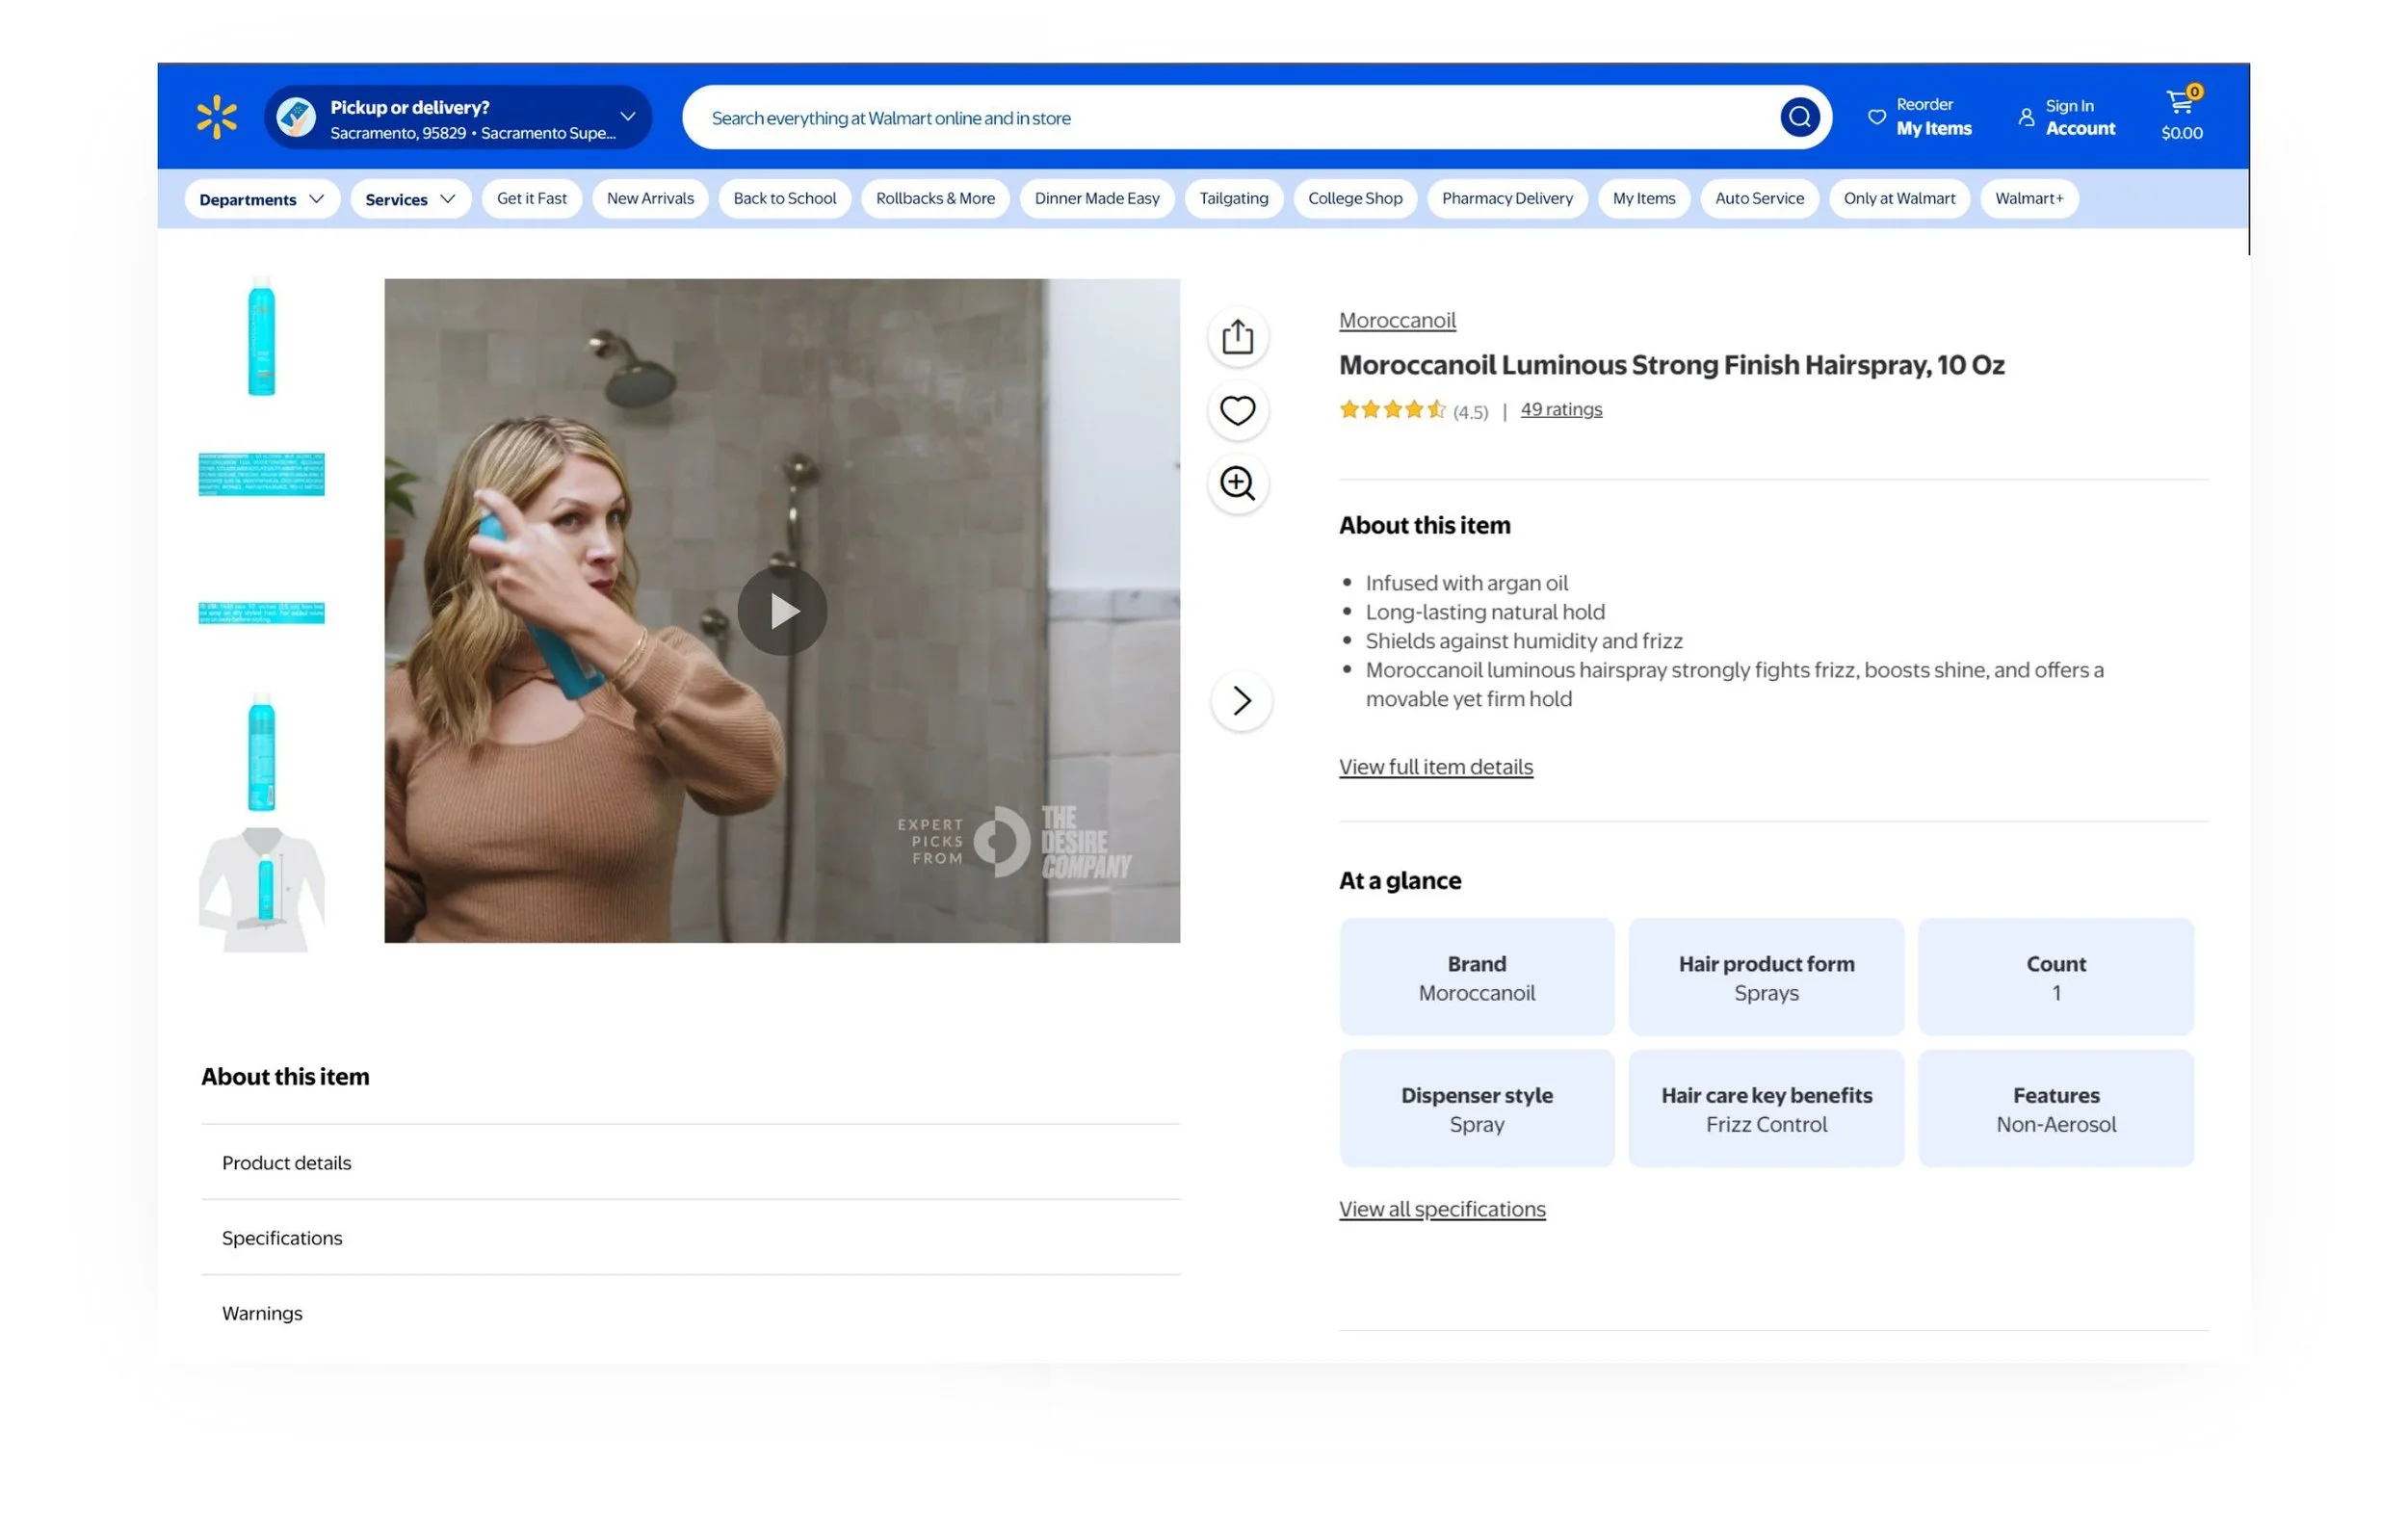Open the Departments dropdown menu

point(261,199)
